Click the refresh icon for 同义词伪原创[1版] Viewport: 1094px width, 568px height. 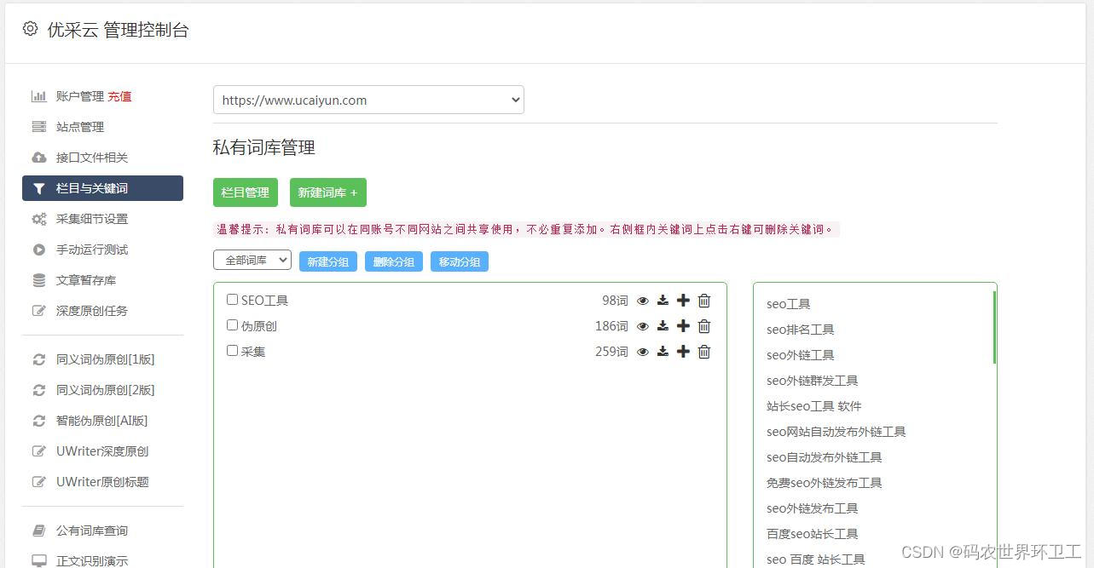click(39, 359)
